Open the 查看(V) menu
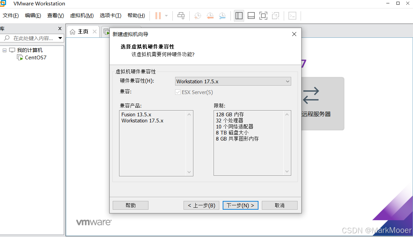The image size is (413, 237). (56, 16)
